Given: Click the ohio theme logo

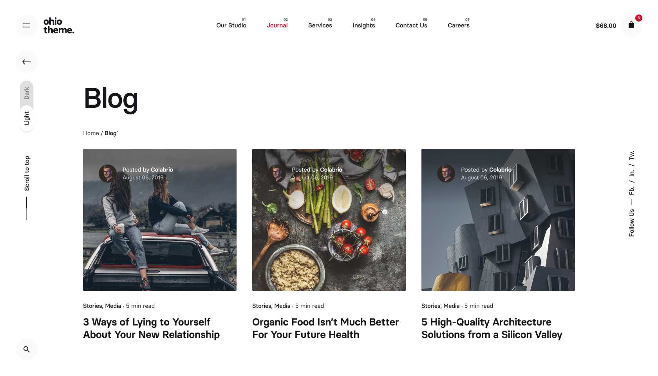Looking at the screenshot, I should click(x=59, y=25).
